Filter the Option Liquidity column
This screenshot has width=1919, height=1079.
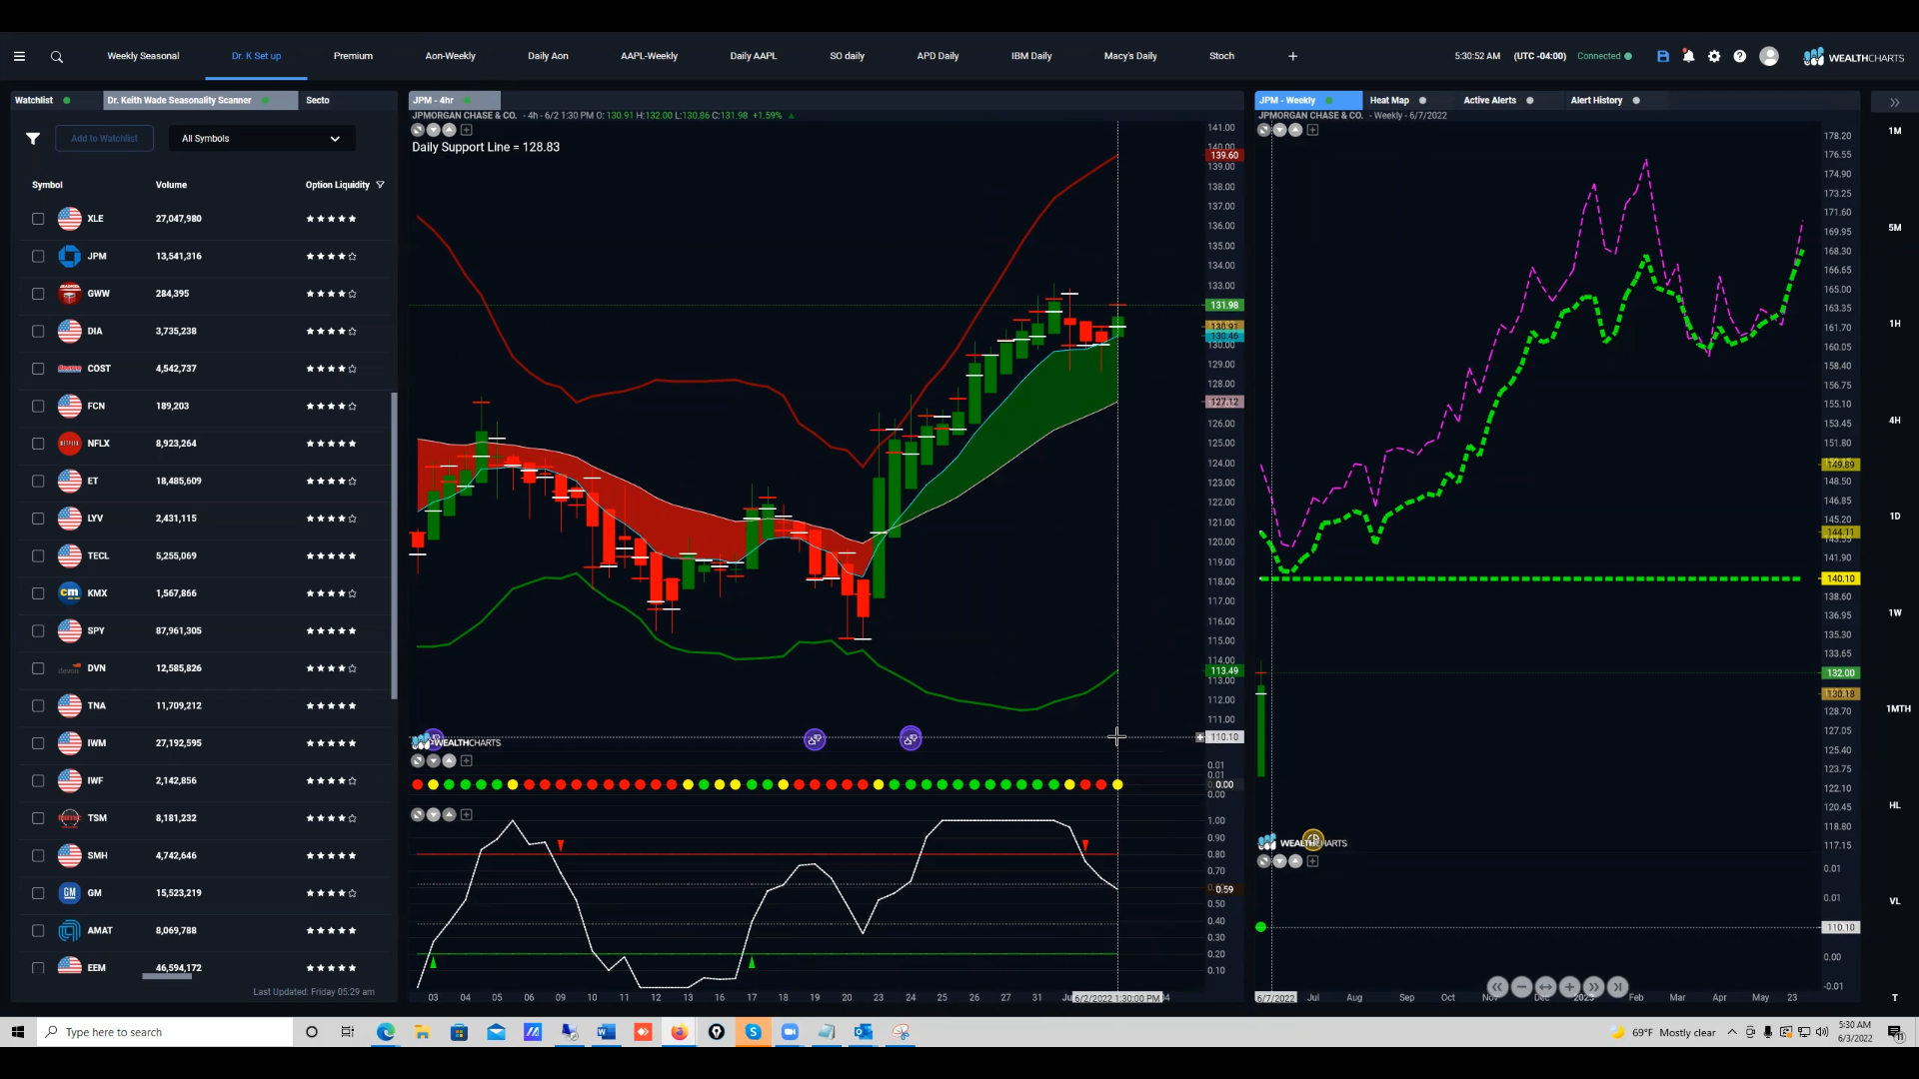pos(380,185)
